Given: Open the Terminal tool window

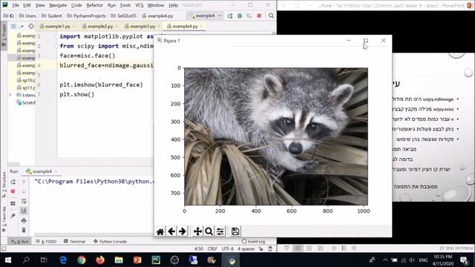Looking at the screenshot, I should click(74, 241).
